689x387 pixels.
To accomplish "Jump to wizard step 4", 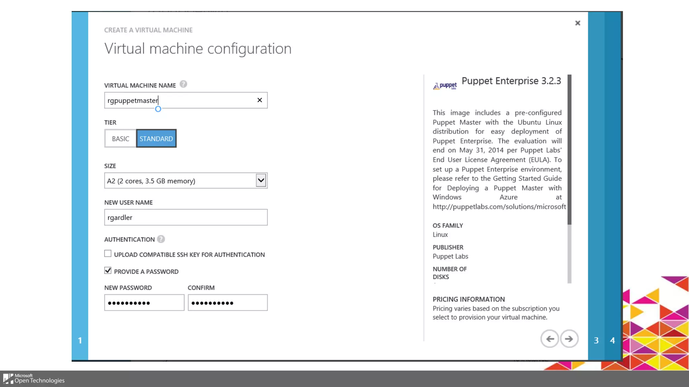I will click(613, 340).
